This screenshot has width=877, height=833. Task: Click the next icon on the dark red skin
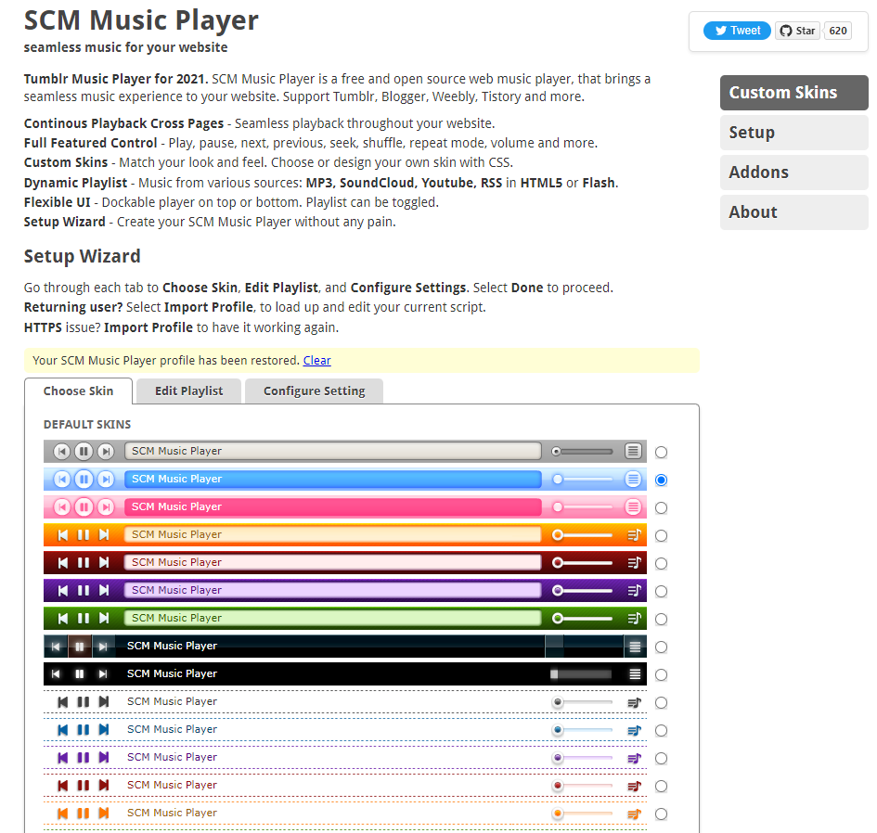point(104,562)
